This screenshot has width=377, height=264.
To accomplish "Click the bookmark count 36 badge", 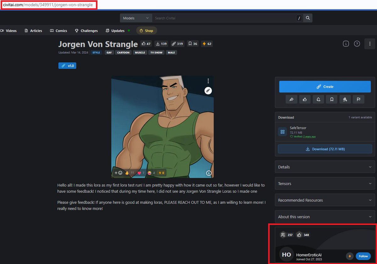I will [x=193, y=44].
